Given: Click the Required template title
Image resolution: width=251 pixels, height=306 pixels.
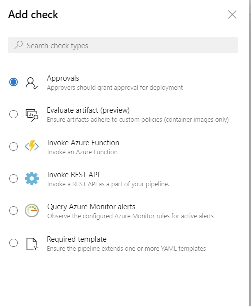Looking at the screenshot, I should 77,239.
